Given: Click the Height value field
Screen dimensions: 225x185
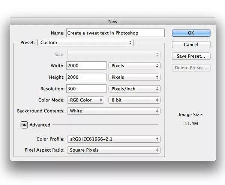Looking at the screenshot, I should 86,77.
